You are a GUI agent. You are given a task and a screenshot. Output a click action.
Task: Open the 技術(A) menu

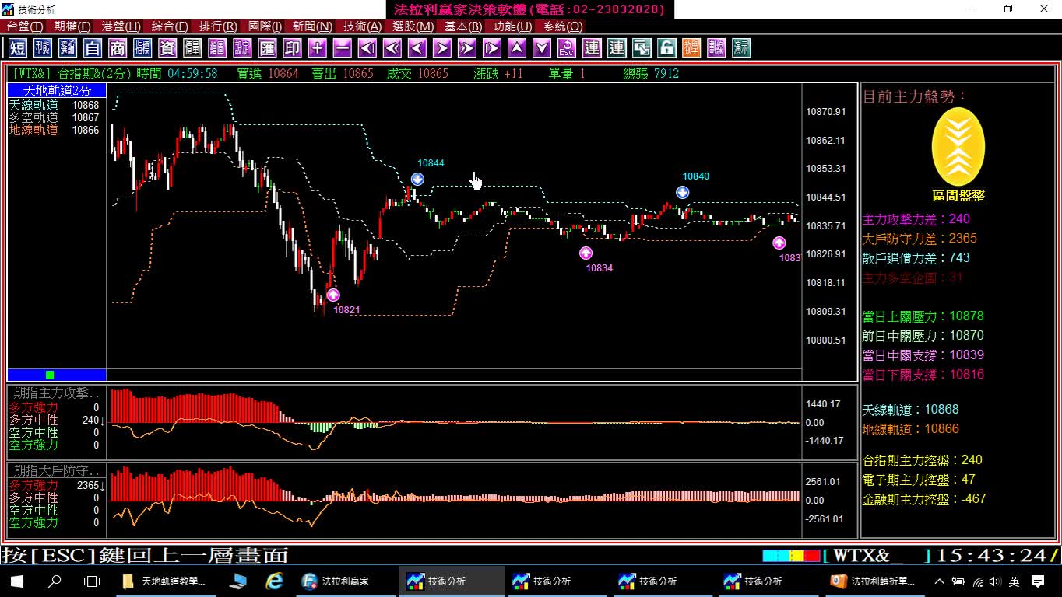(362, 26)
